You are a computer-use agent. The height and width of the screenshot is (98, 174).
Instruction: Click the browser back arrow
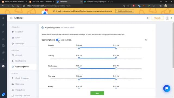[3, 6]
